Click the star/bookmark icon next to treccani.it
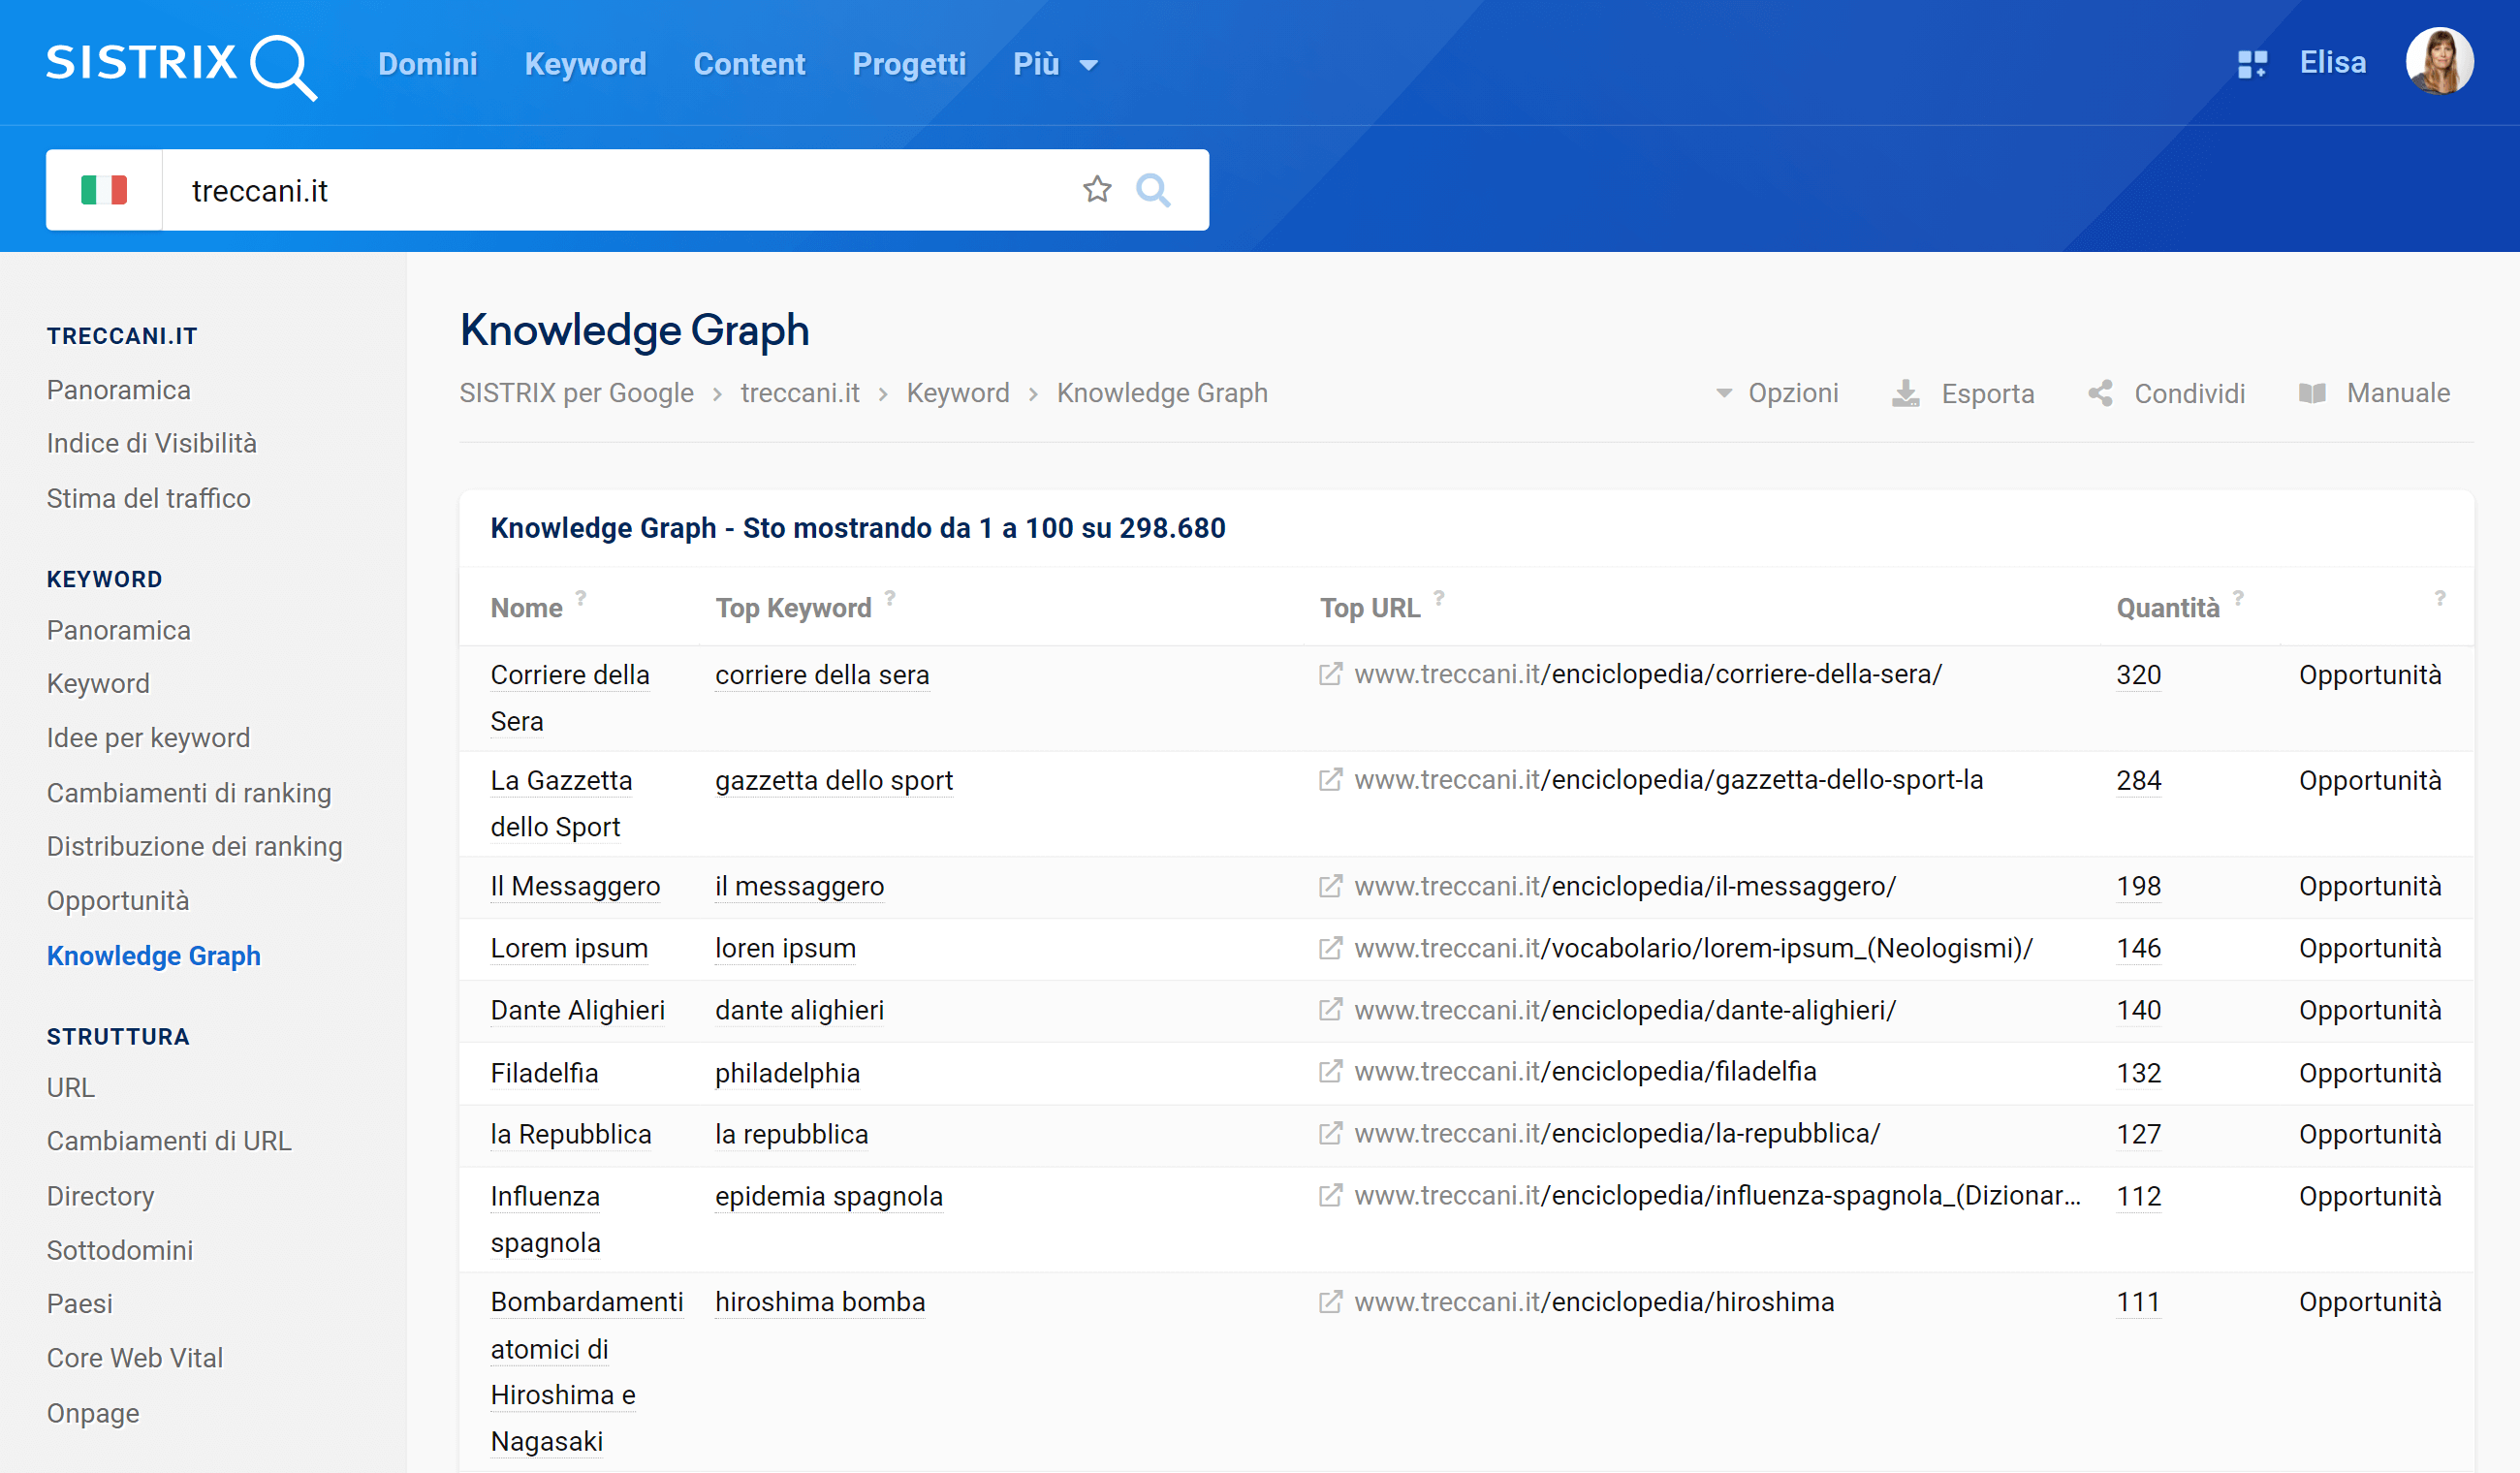Screen dimensions: 2520x1473 (1098, 188)
